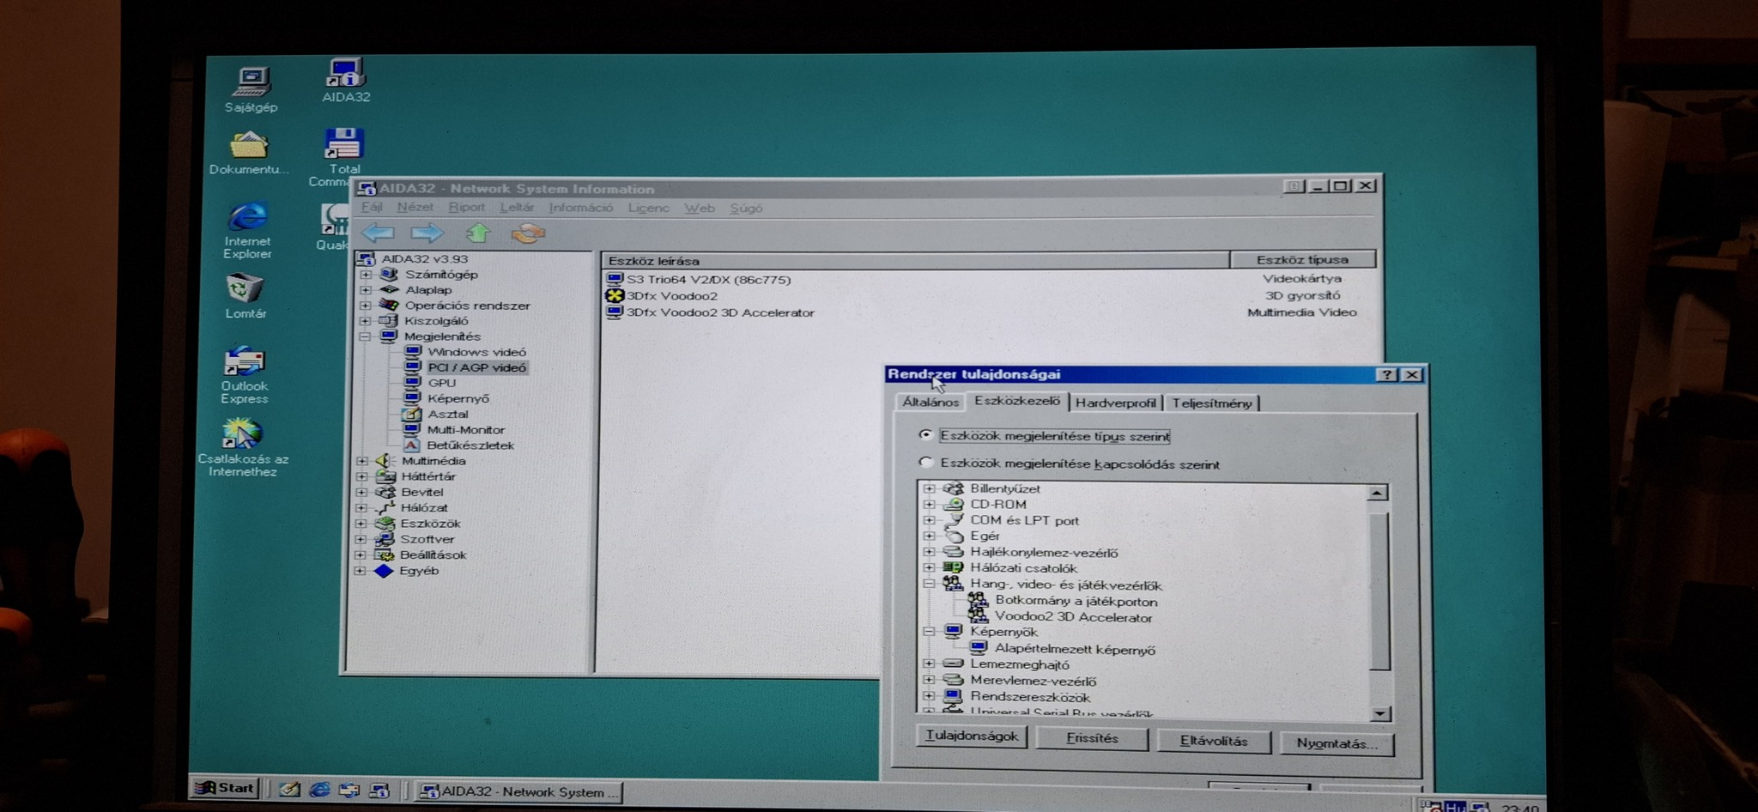Switch to the Teljesítmény tab

(x=1211, y=403)
